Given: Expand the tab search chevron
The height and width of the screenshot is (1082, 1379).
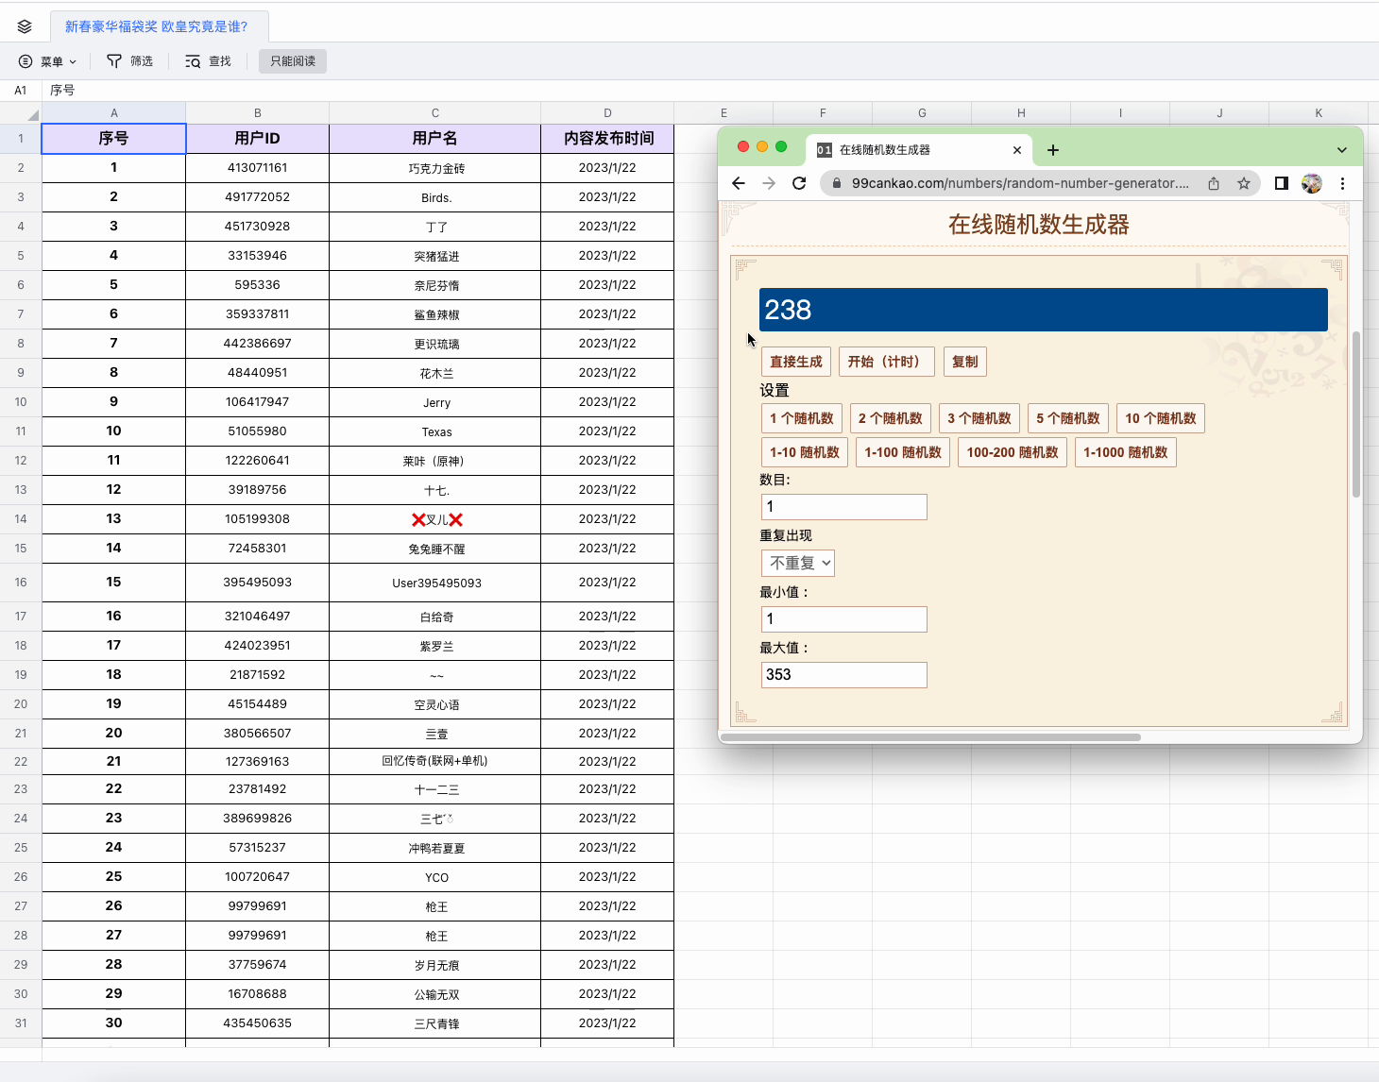Looking at the screenshot, I should (1342, 150).
